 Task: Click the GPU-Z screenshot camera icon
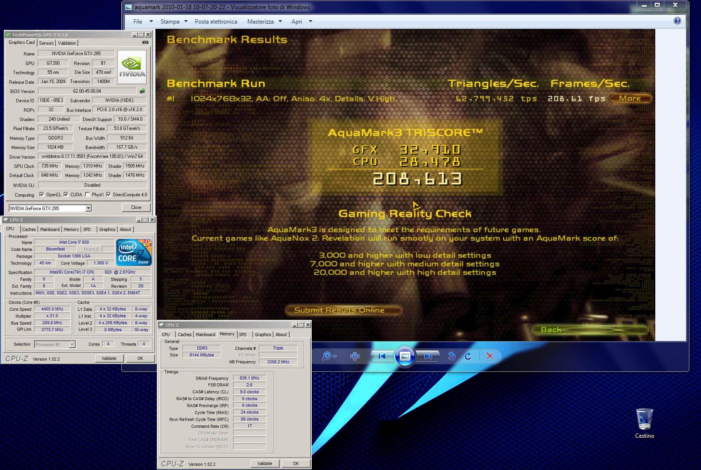click(145, 42)
